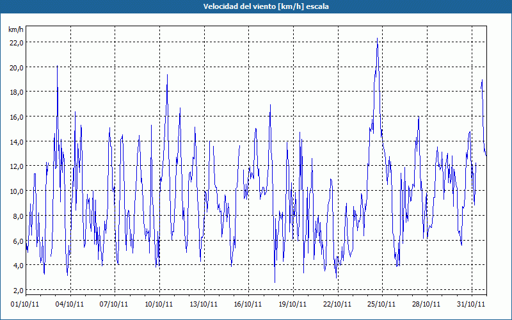The height and width of the screenshot is (320, 512).
Task: Click the 19 km/h peak after 31/10/11
Action: (482, 80)
